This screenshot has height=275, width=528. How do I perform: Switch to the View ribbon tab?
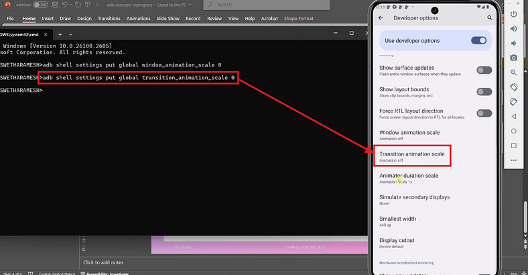(233, 19)
